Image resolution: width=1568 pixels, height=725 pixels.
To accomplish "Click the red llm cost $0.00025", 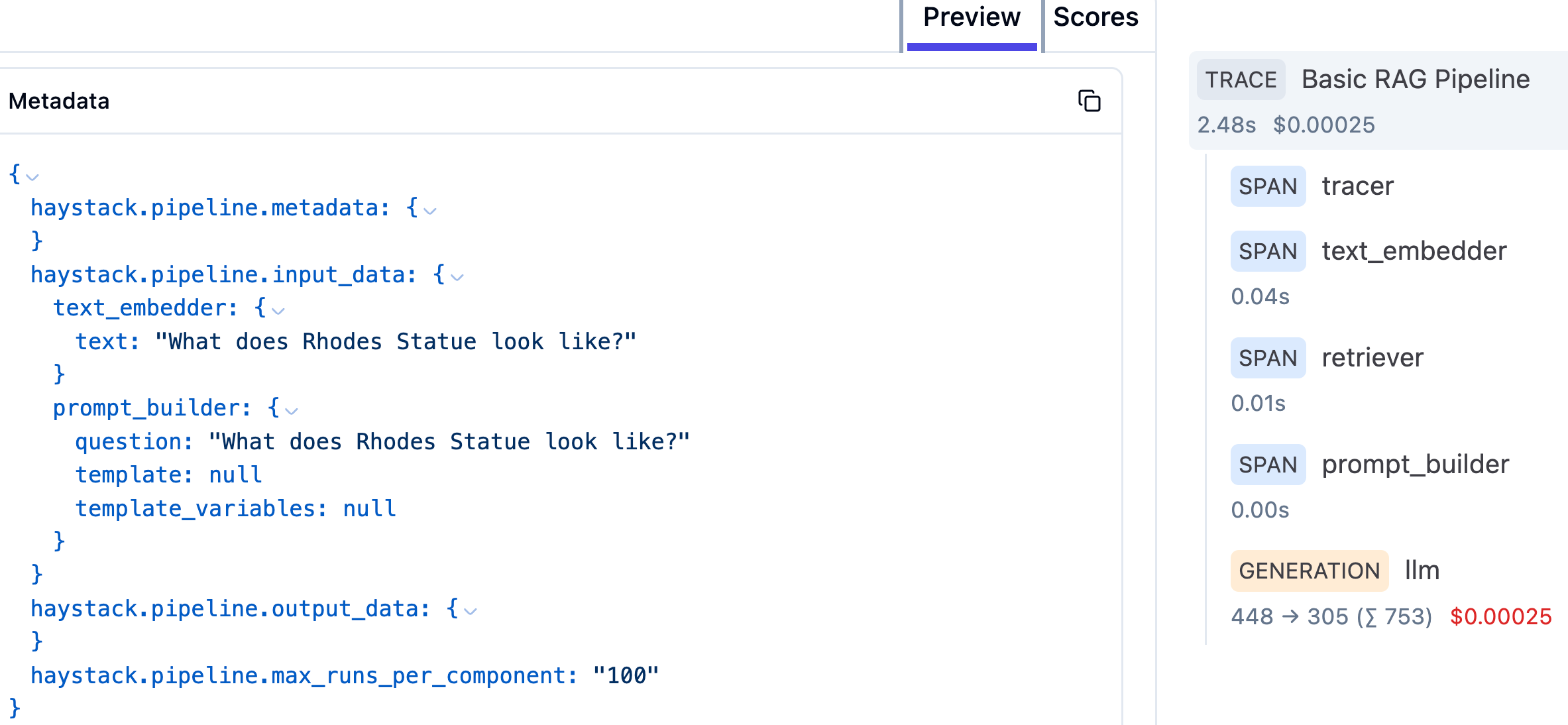I will point(1500,616).
